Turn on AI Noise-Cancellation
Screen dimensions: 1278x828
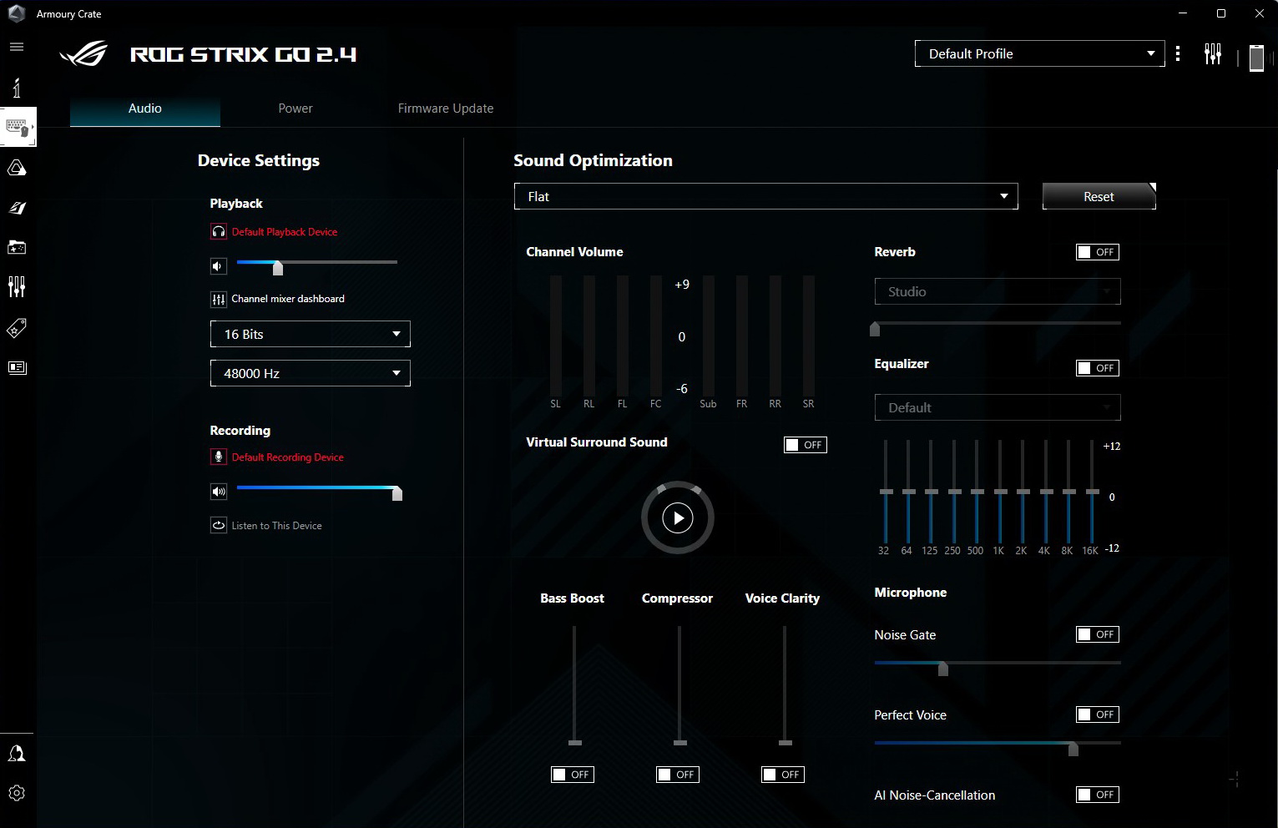[x=1097, y=795]
